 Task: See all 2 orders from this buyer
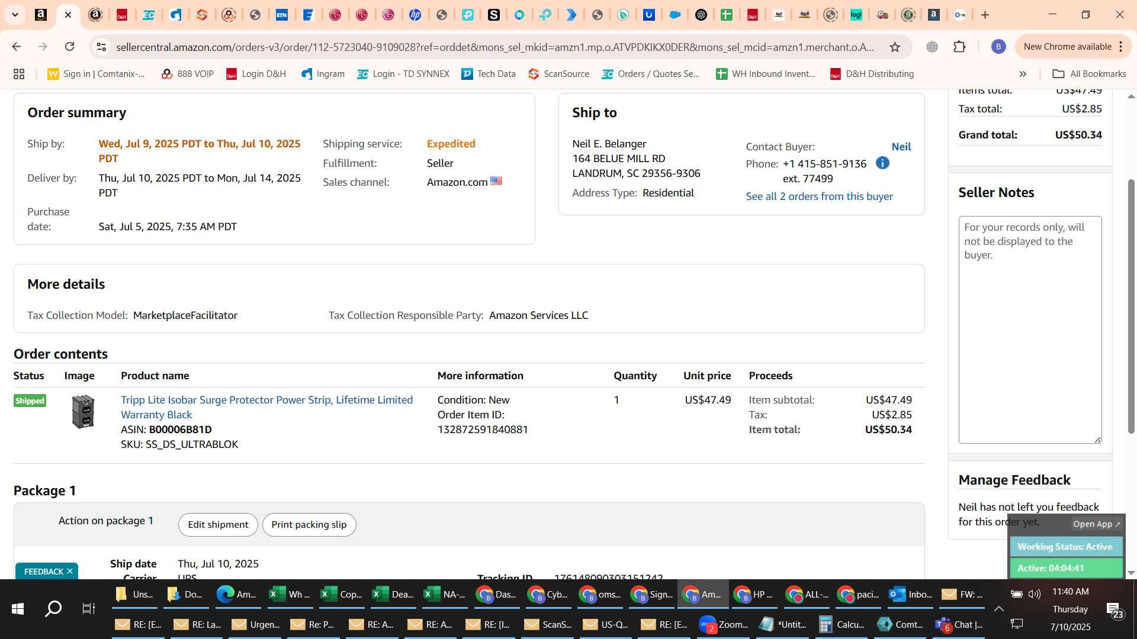click(819, 196)
